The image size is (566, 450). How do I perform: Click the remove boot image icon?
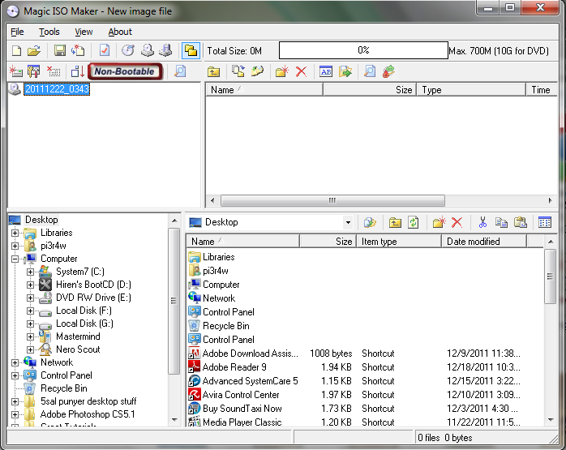pos(54,71)
